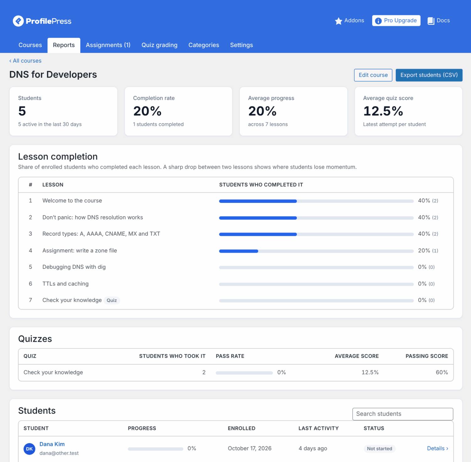Go to the Categories tab
Screen dimensions: 471x462
[x=203, y=45]
